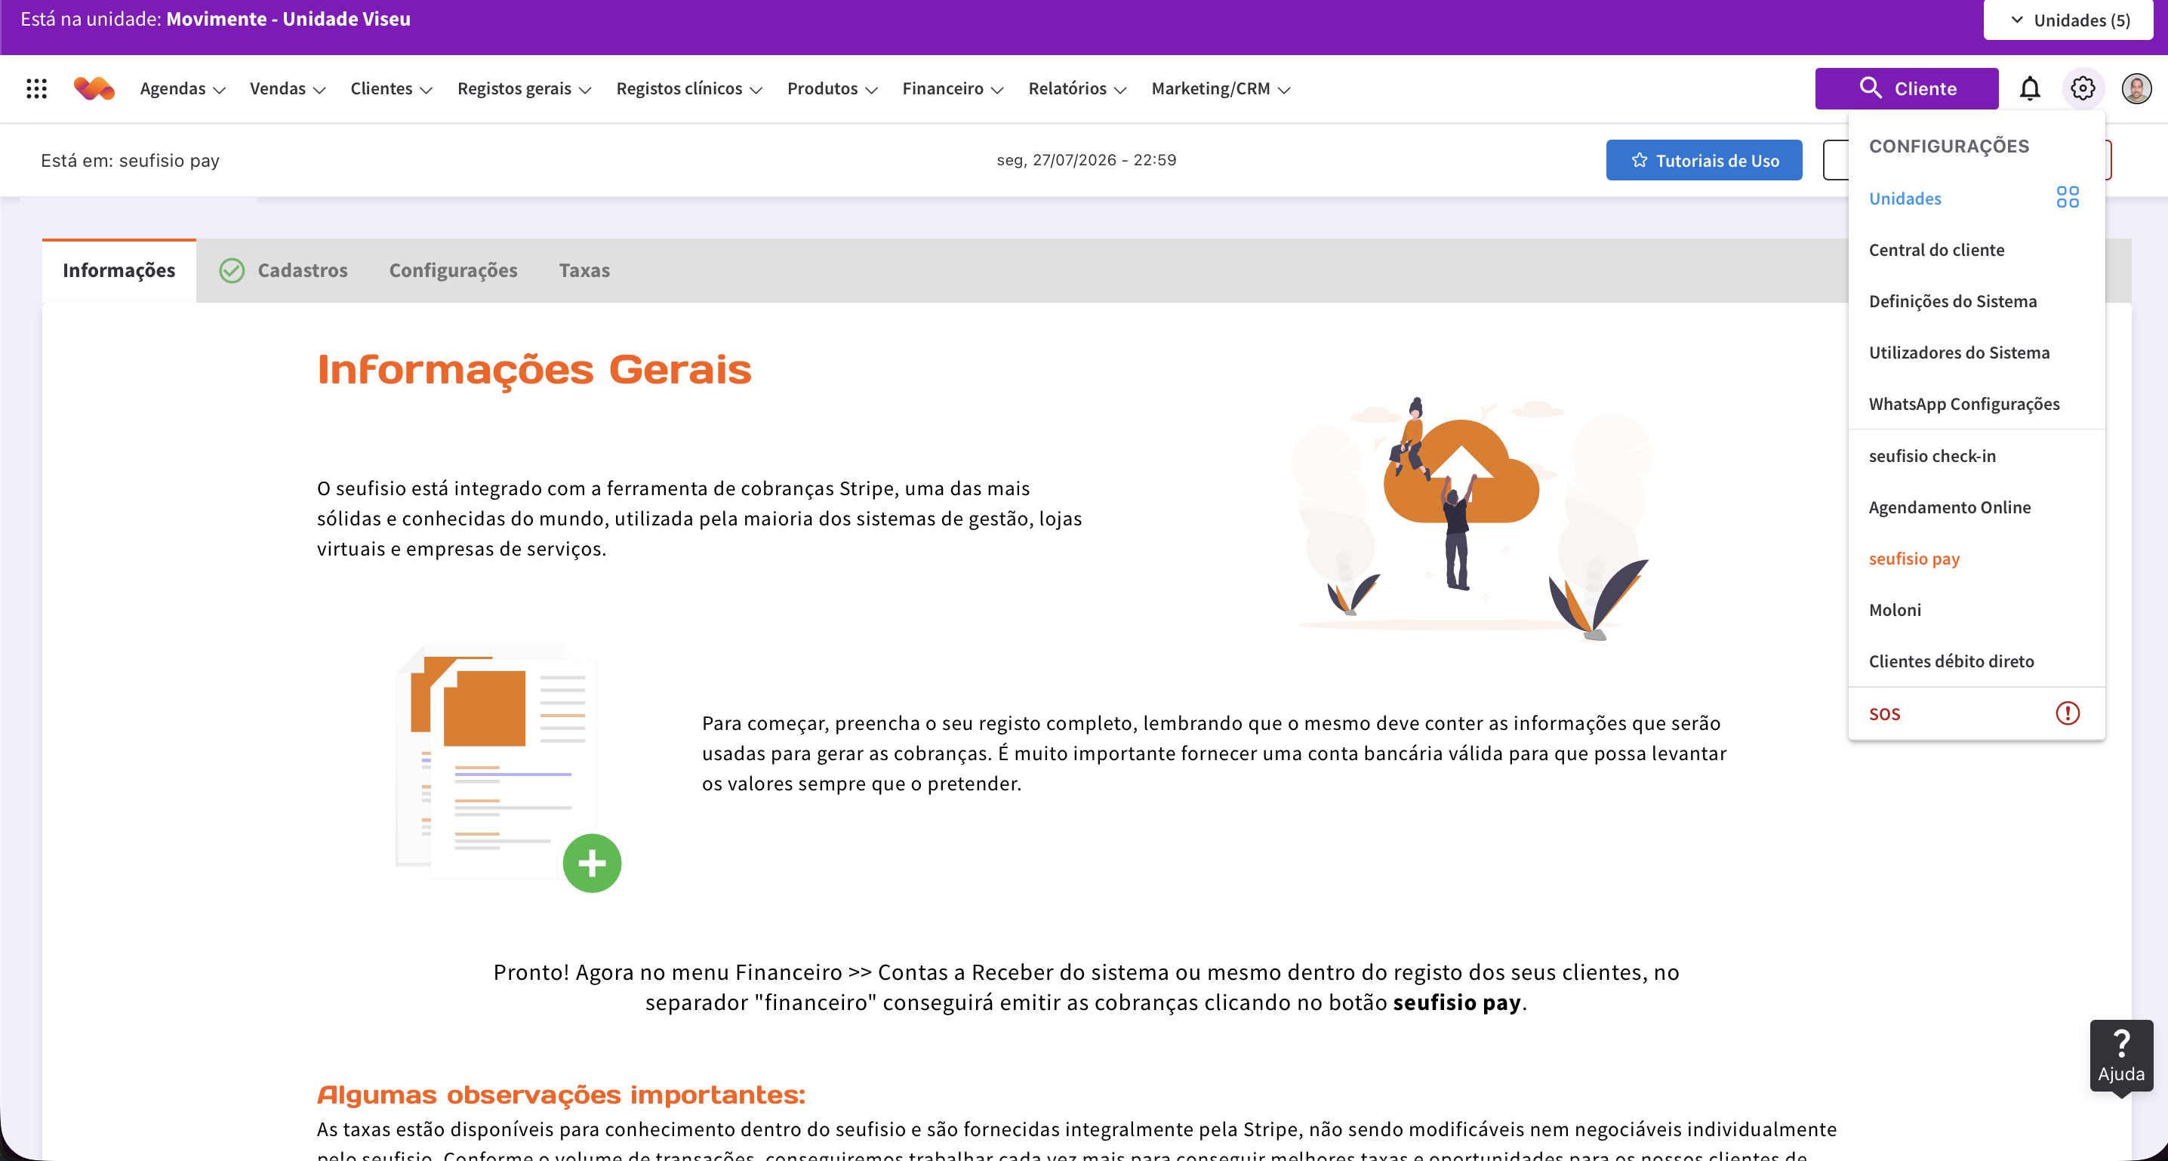
Task: Click the documents illustration
Action: pyautogui.click(x=508, y=767)
